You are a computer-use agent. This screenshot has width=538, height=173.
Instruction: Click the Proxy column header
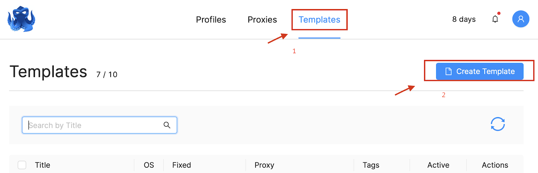(x=264, y=165)
